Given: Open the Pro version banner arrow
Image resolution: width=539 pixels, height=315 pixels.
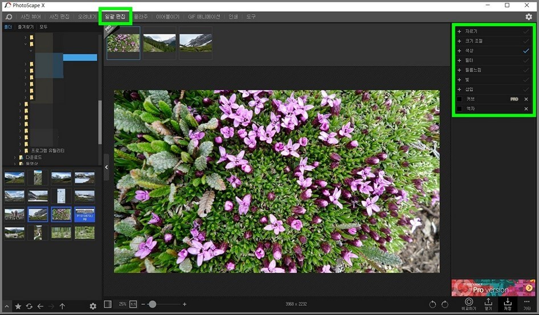Looking at the screenshot, I should (x=529, y=288).
